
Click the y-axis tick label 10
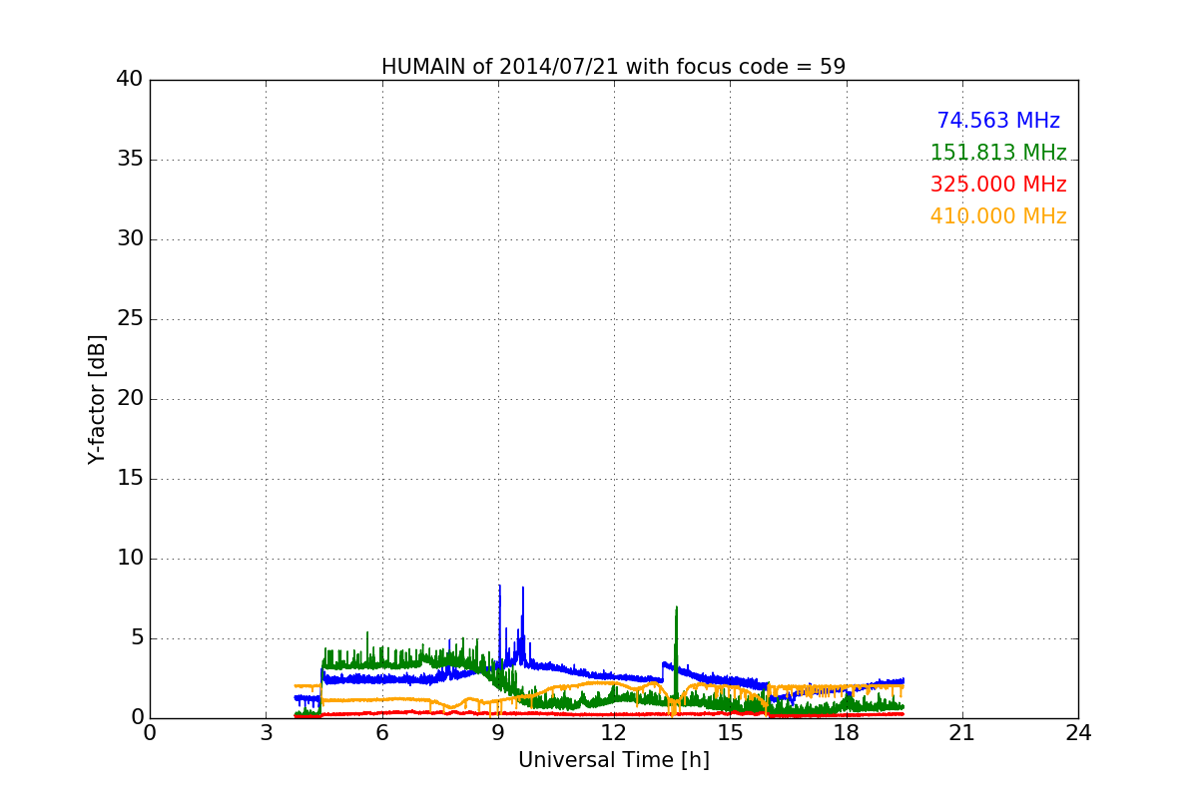pyautogui.click(x=130, y=559)
